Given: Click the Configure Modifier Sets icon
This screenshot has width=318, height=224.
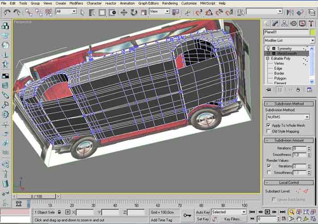Looking at the screenshot, I should coord(309,89).
